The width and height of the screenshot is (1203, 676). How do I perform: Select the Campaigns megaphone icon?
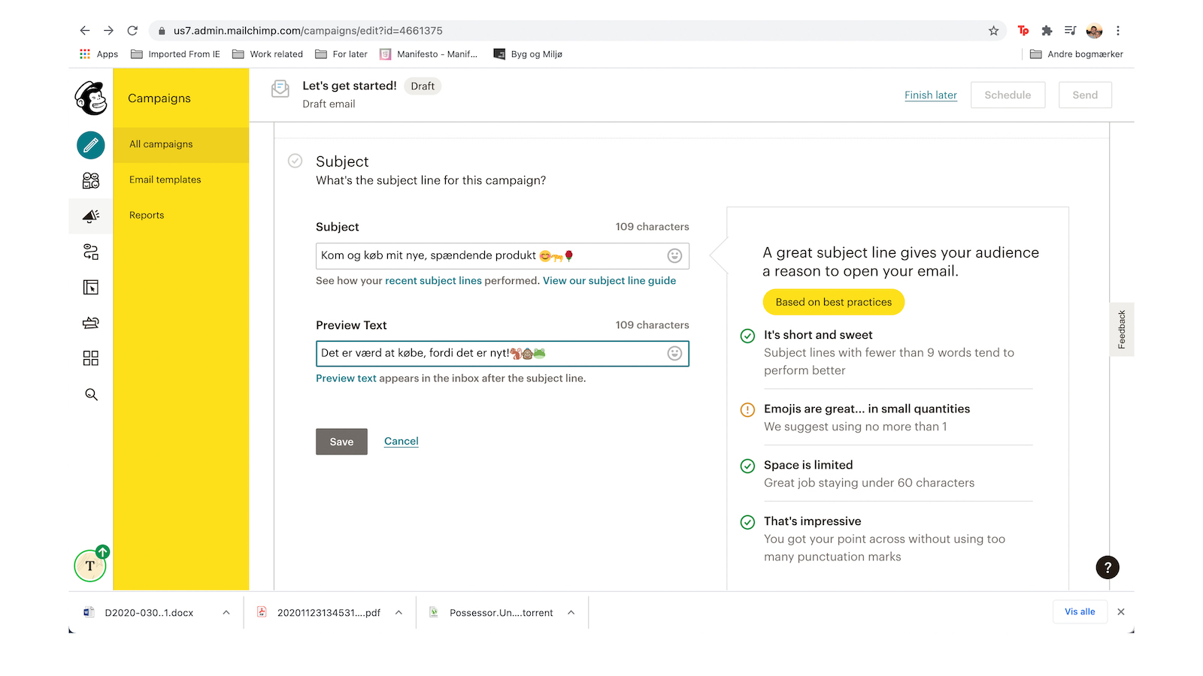pyautogui.click(x=90, y=216)
